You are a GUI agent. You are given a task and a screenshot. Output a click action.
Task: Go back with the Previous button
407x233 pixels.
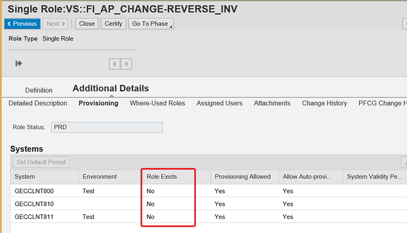[22, 24]
